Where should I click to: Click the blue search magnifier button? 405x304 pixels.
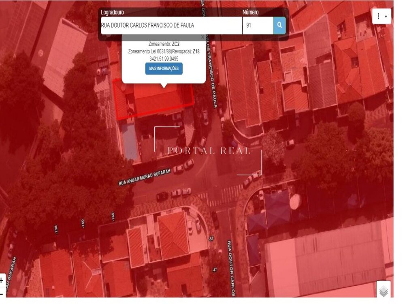279,25
